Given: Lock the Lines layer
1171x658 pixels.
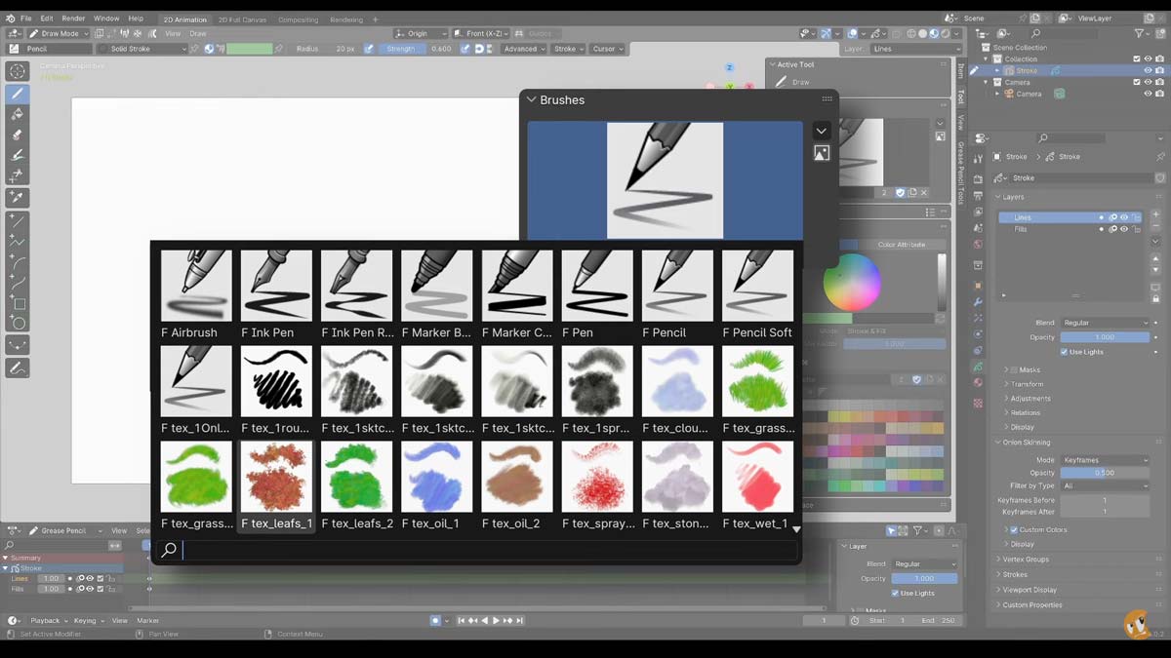Looking at the screenshot, I should [1138, 216].
